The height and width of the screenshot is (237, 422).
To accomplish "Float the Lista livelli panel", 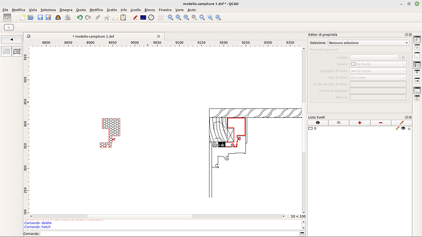I will [x=406, y=117].
